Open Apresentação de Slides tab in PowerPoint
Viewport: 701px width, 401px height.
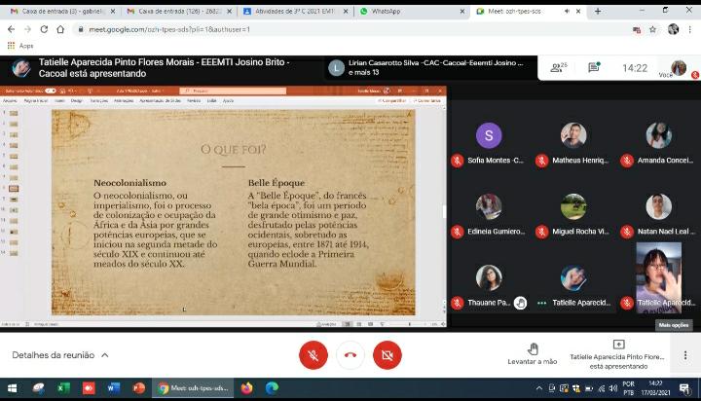[x=160, y=101]
